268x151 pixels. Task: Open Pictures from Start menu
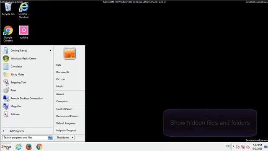click(61, 79)
